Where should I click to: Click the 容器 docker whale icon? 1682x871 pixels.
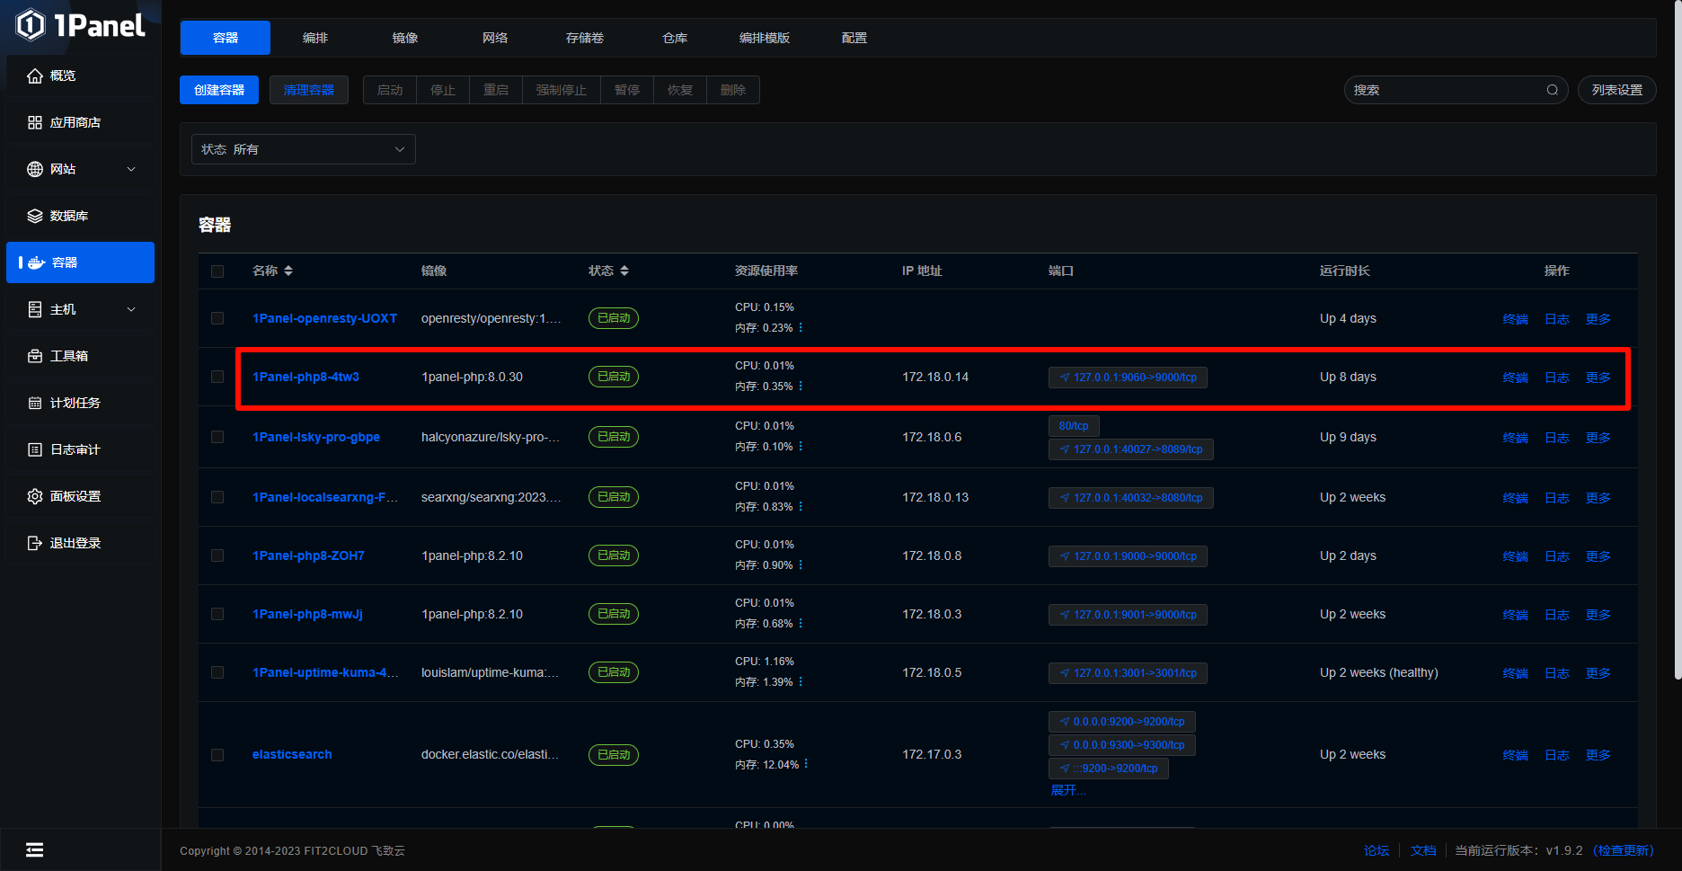click(37, 262)
